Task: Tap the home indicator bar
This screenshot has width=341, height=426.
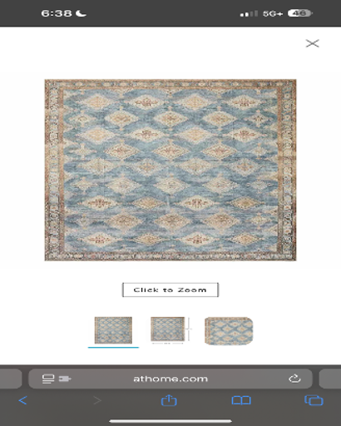Action: click(170, 421)
